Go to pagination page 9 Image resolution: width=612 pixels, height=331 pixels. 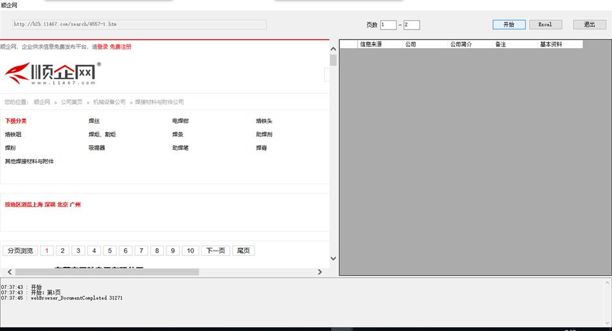click(x=172, y=251)
